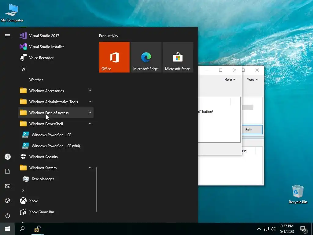Open user account menu in Start
The image size is (313, 235).
click(8, 157)
